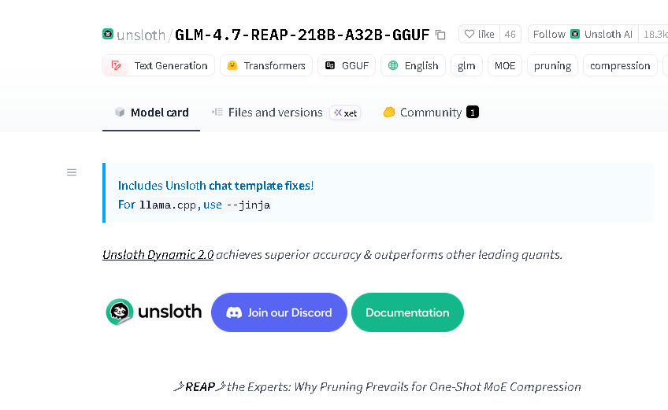Filter by English language tag
668x410 pixels.
413,65
